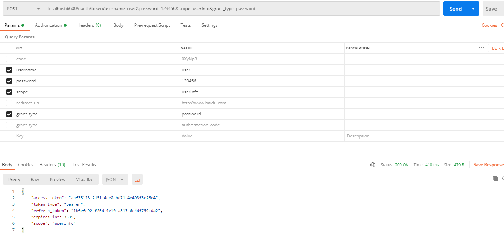504x249 pixels.
Task: Click the 'http://www.baidu.com' value cell
Action: [x=262, y=103]
